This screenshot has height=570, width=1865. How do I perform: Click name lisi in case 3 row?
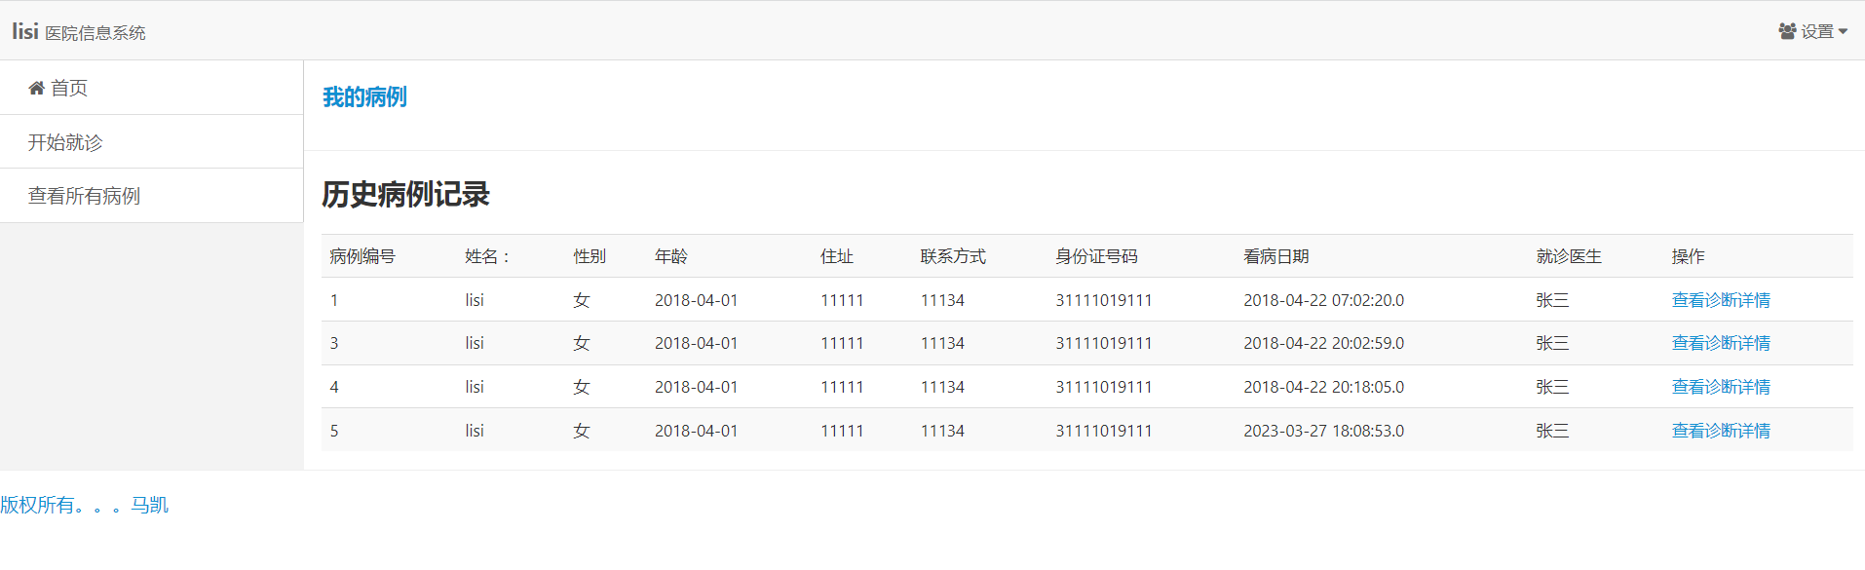click(x=475, y=343)
